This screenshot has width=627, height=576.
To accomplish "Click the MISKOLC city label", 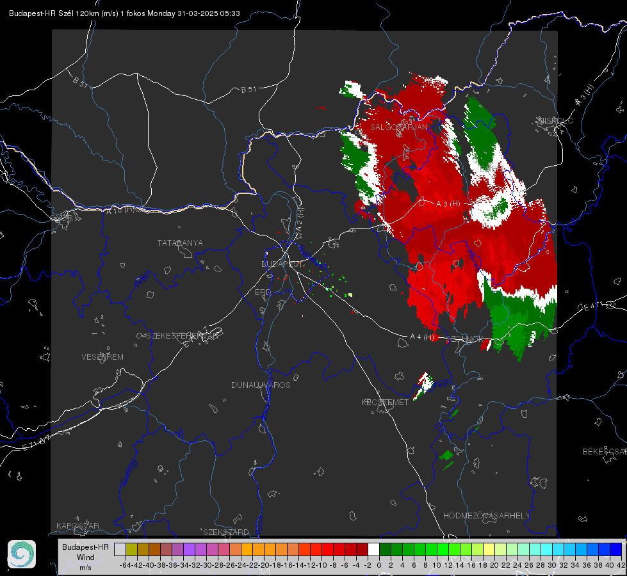I will pyautogui.click(x=555, y=120).
